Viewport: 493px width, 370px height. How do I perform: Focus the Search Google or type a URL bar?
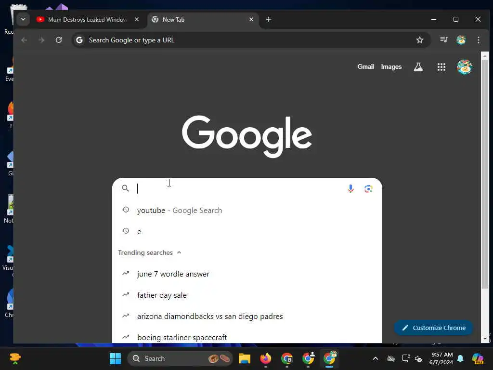250,40
